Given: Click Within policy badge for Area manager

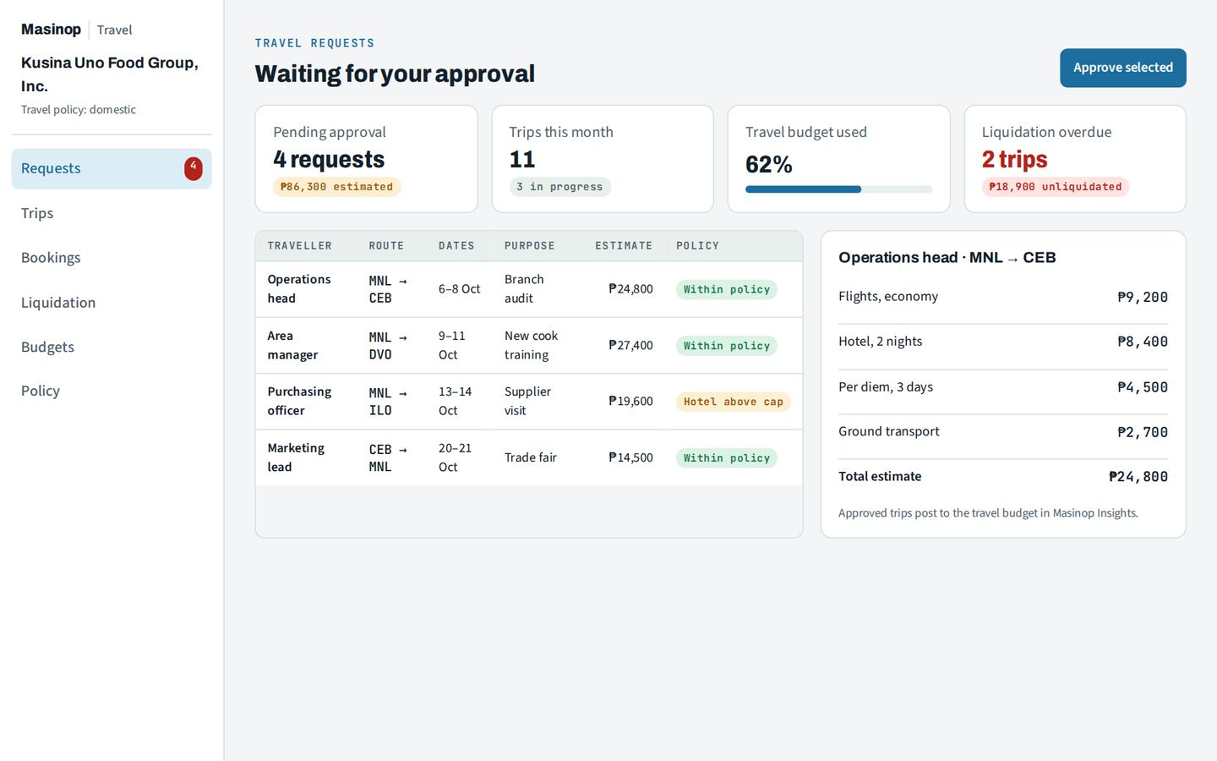Looking at the screenshot, I should 727,346.
